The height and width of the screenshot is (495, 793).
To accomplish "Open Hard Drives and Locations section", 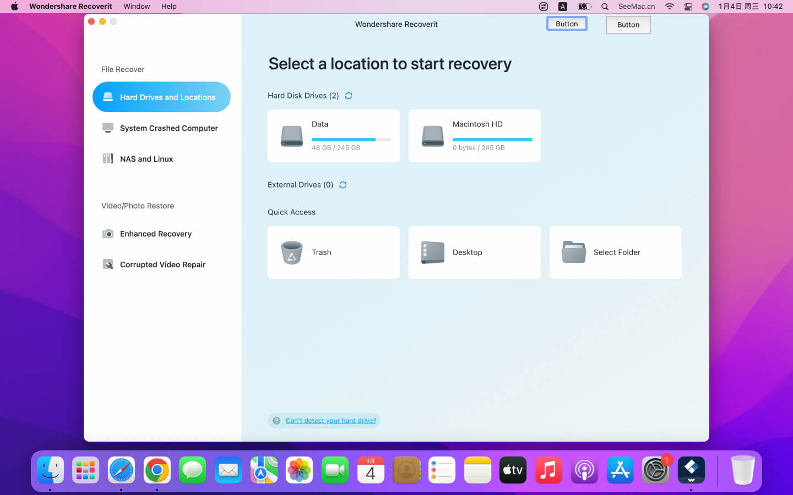I will coord(161,97).
